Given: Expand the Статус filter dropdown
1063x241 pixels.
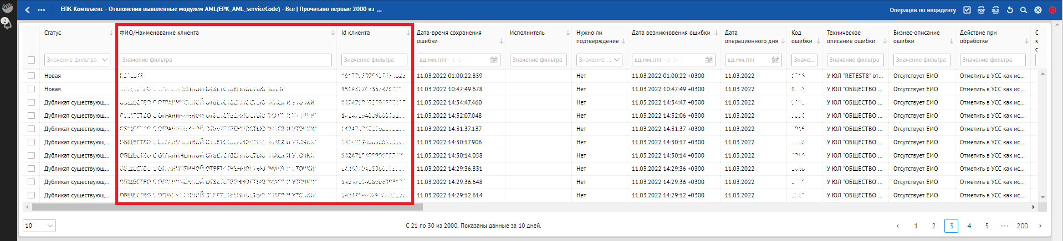Looking at the screenshot, I should pyautogui.click(x=105, y=60).
